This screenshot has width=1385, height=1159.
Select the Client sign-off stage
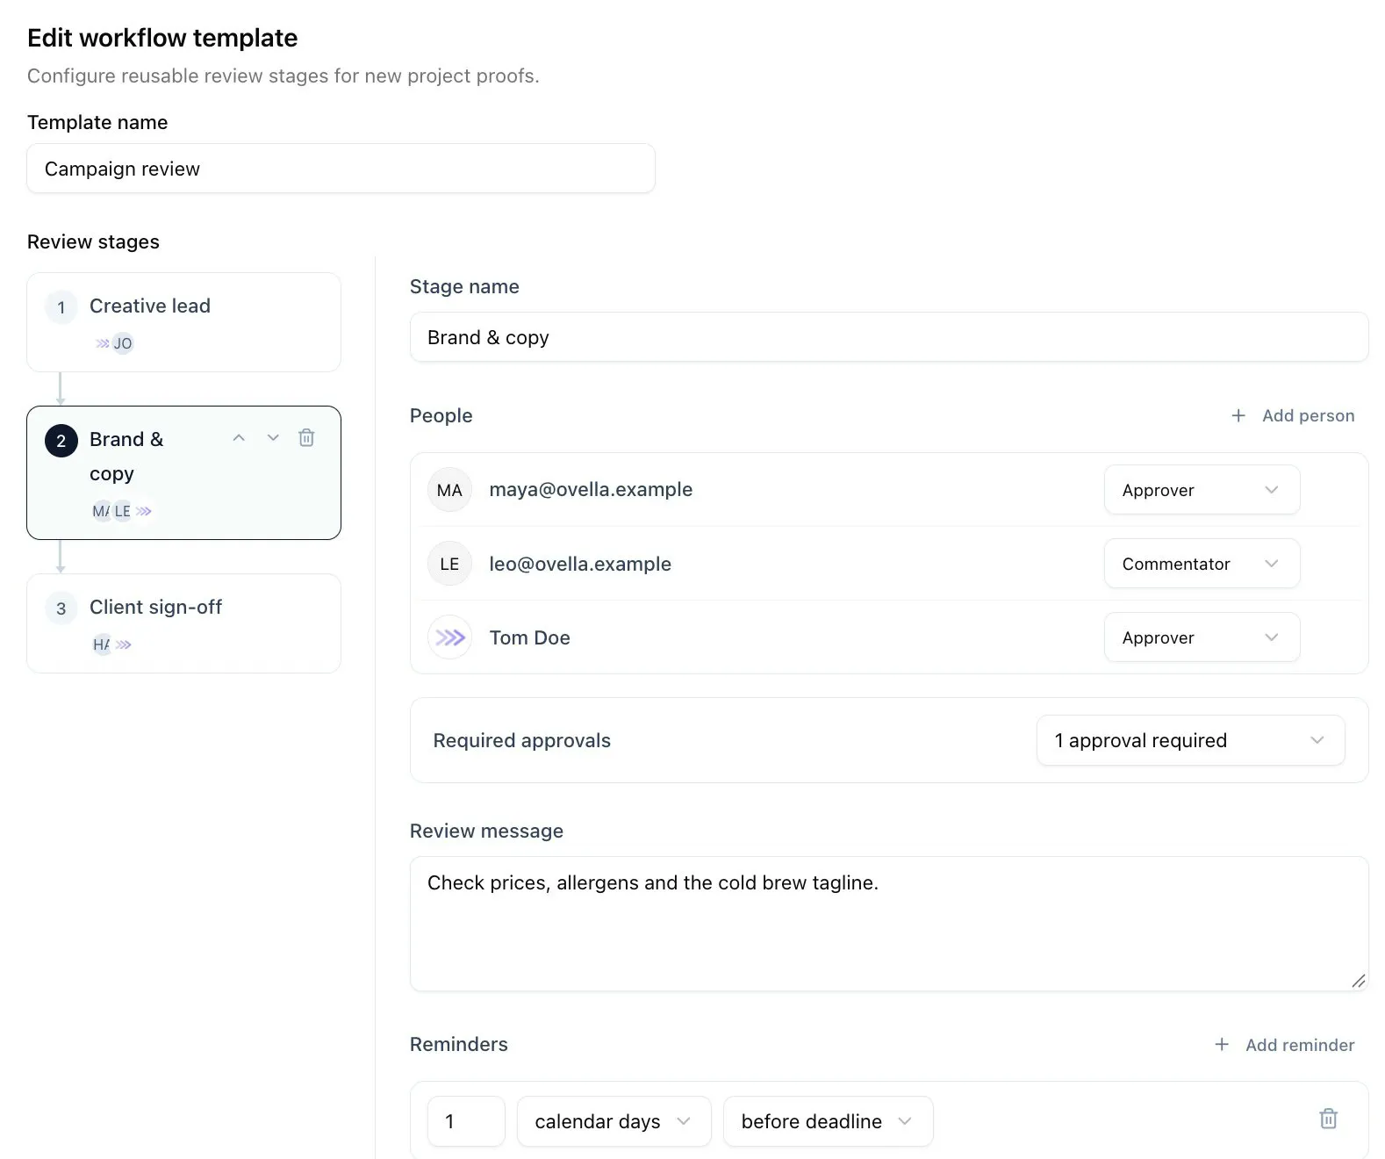click(183, 623)
